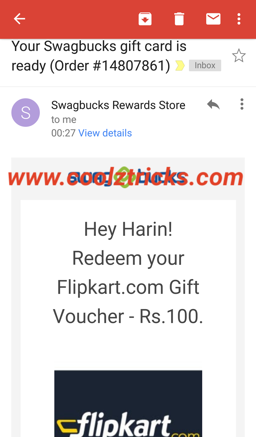Open the top toolbar overflow menu
The width and height of the screenshot is (256, 437).
(x=239, y=19)
